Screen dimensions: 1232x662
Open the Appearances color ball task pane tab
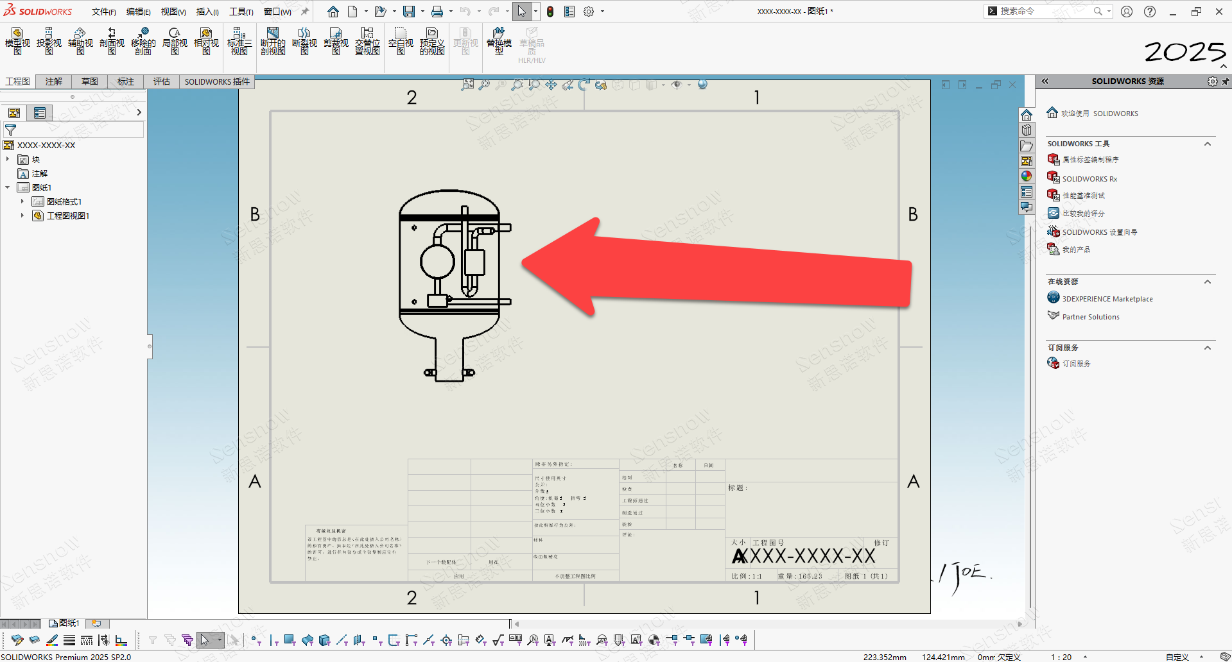1027,176
